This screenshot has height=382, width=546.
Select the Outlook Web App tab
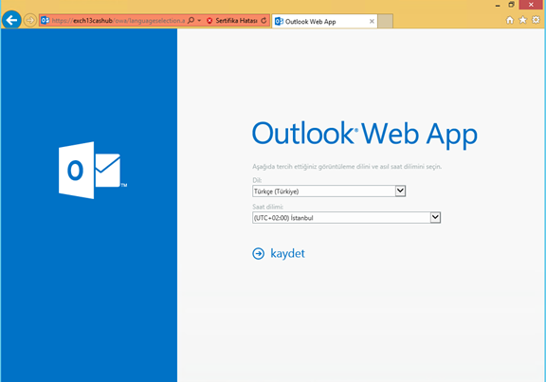click(x=324, y=21)
